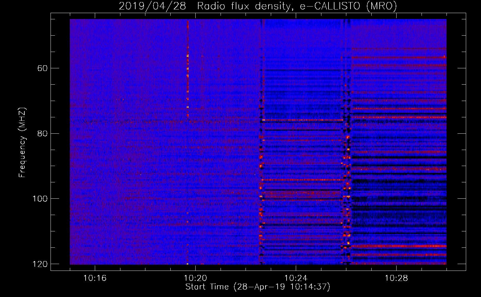Select the 80 frequency tick label

click(x=42, y=133)
